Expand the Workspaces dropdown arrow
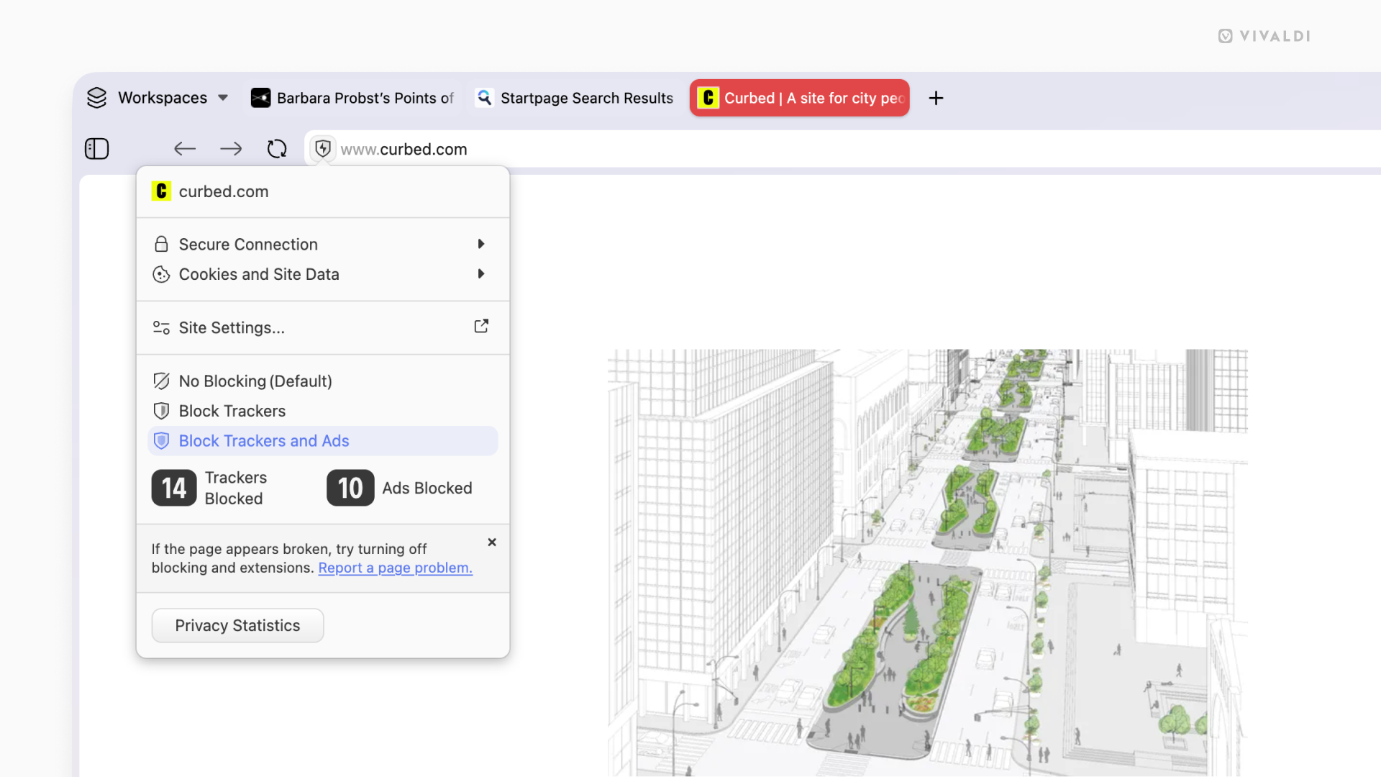1381x777 pixels. tap(223, 98)
